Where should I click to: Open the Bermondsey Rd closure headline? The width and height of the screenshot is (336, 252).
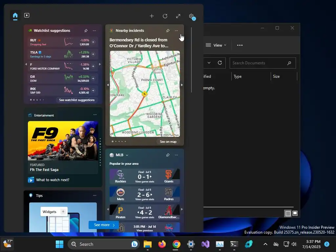139,43
